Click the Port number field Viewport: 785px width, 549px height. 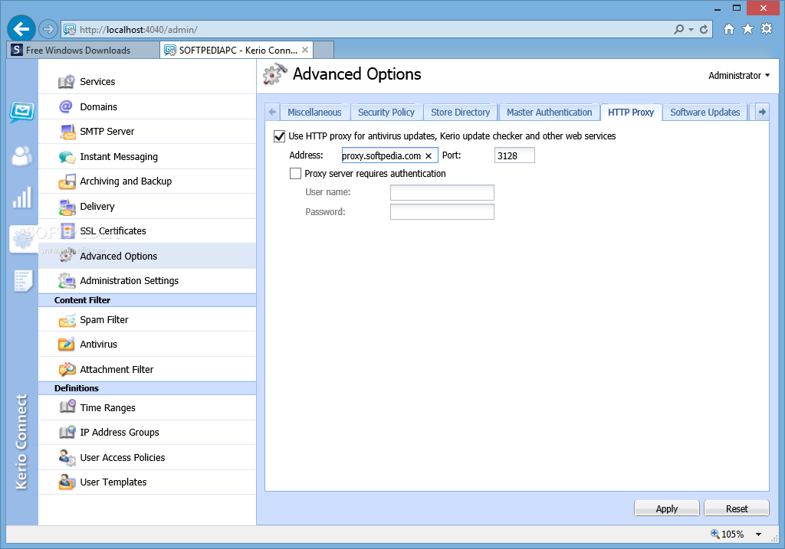point(514,155)
